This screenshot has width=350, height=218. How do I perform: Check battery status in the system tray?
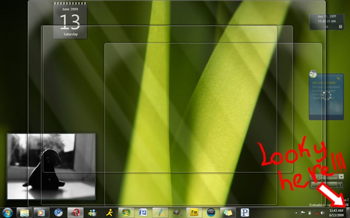pos(310,213)
